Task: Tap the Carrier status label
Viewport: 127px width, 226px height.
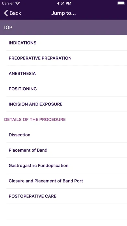Action: [8, 3]
